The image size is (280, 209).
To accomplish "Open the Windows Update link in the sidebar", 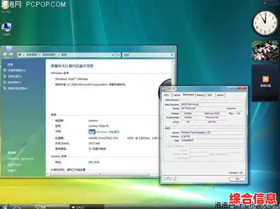I will (x=20, y=159).
